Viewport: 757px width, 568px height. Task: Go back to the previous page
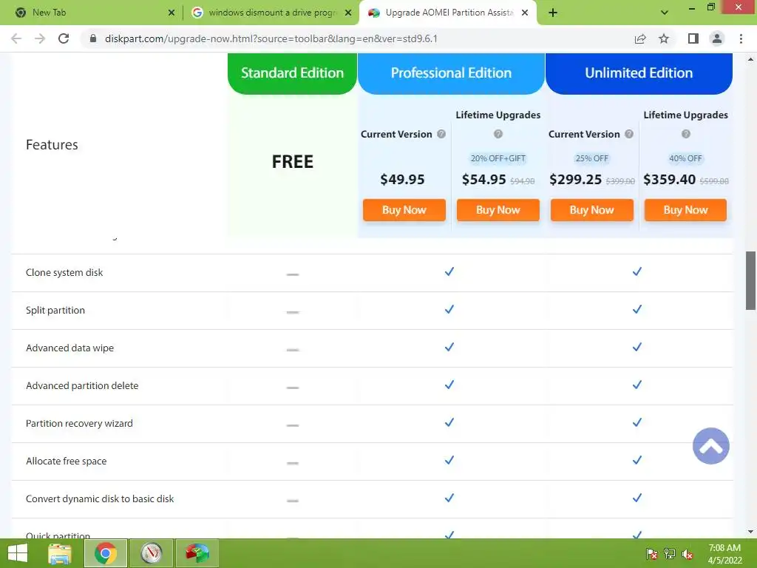pyautogui.click(x=16, y=38)
